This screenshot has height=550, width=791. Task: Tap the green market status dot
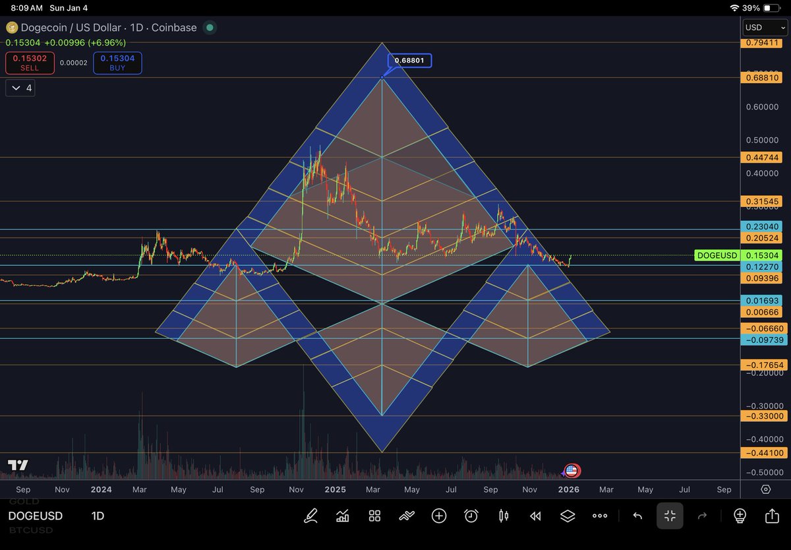click(x=209, y=28)
